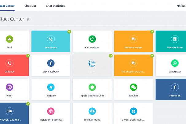Click the WeChat label

pos(134,96)
